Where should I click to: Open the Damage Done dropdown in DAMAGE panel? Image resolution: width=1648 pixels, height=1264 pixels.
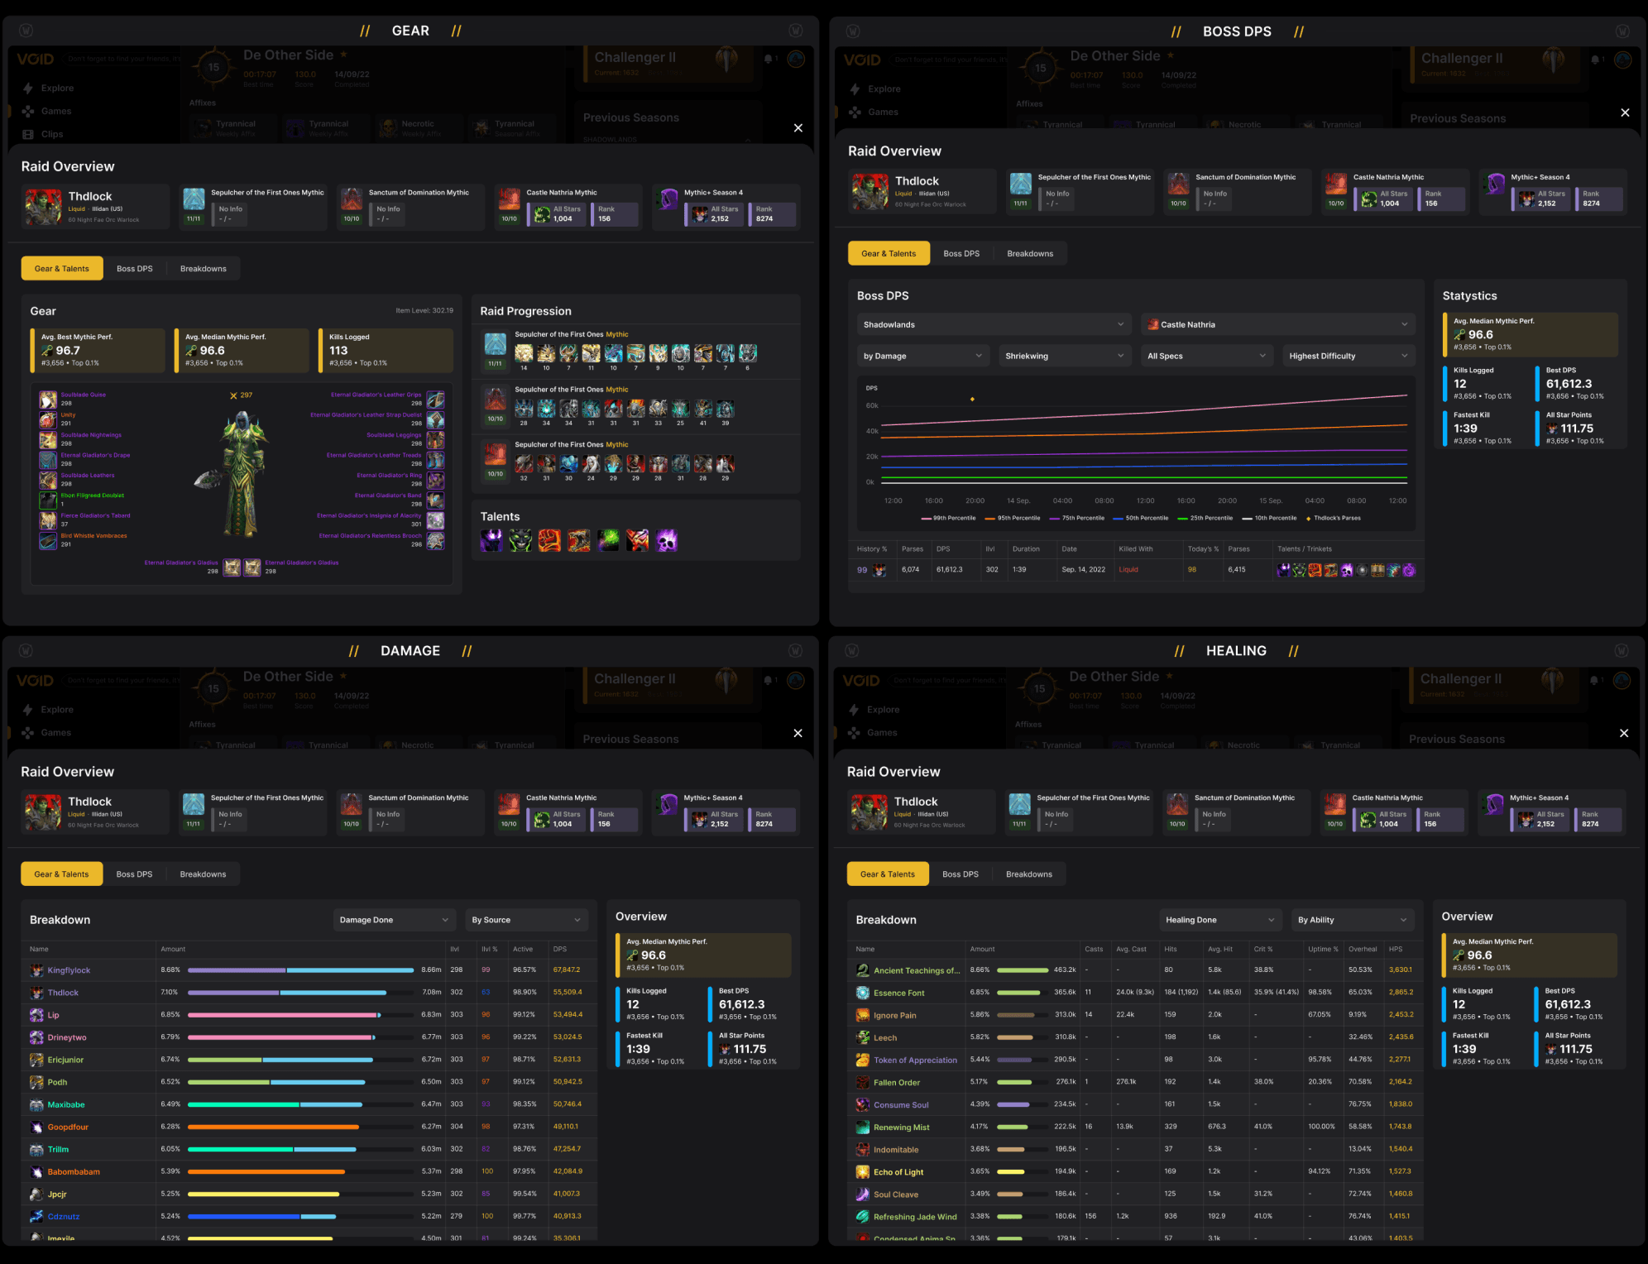point(395,920)
